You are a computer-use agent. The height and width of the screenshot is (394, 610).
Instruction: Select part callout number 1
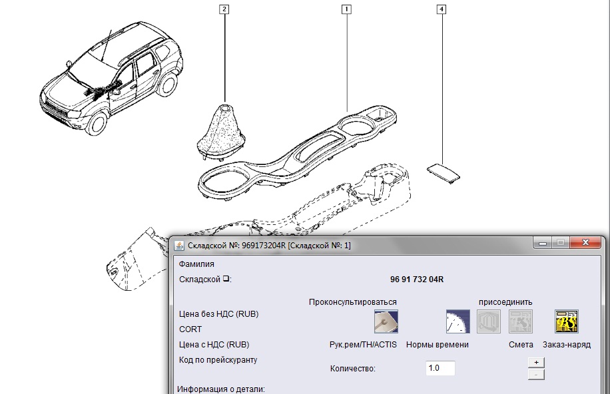pos(346,9)
